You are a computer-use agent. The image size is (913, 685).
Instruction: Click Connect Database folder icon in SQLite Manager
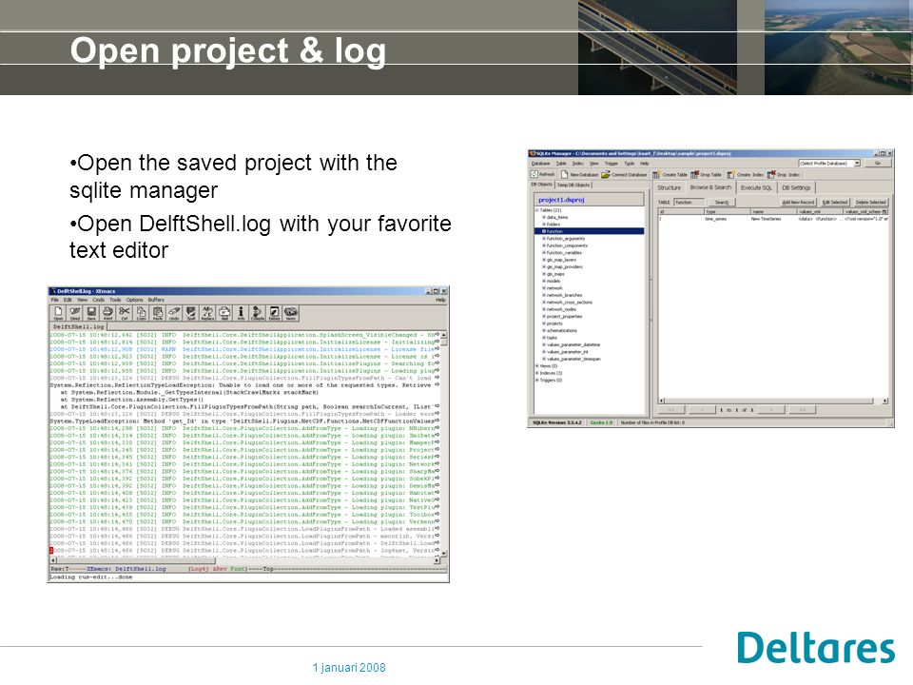(606, 174)
